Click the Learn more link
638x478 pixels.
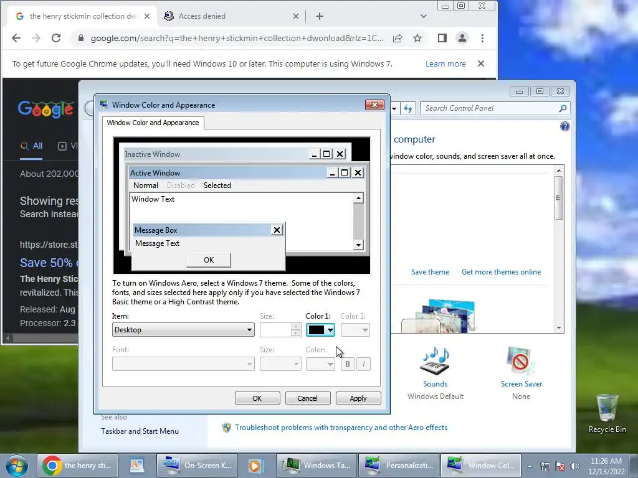click(445, 64)
